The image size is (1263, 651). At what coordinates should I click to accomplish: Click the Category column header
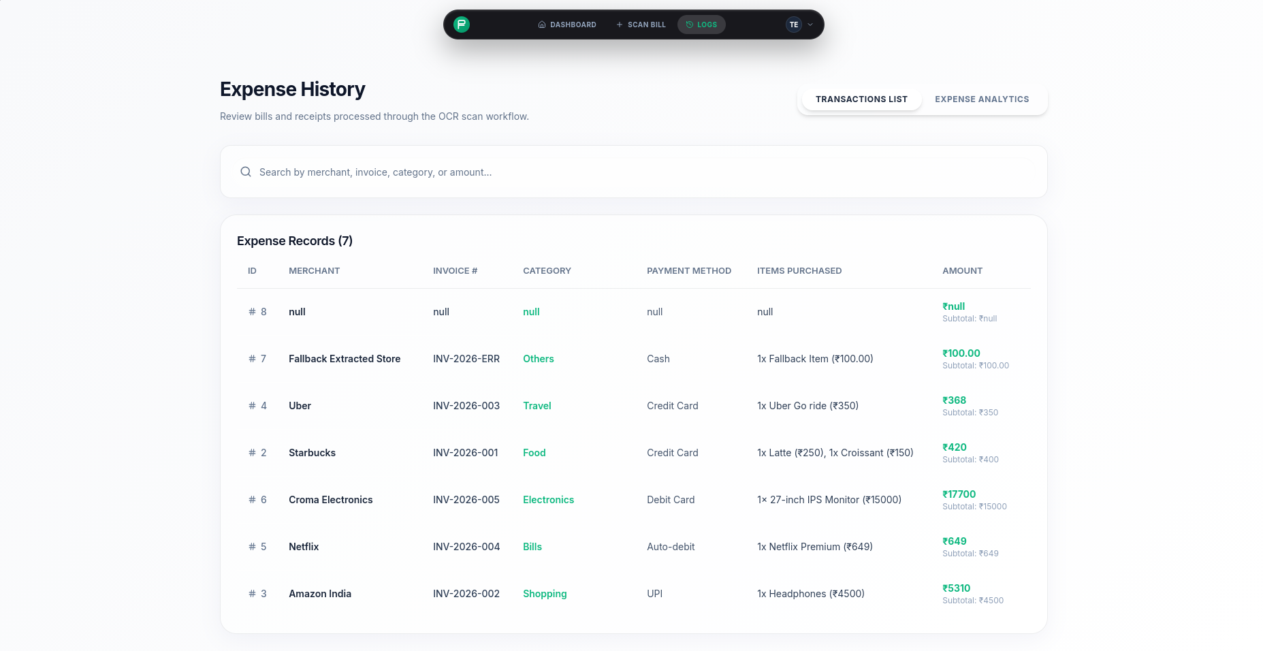(x=547, y=271)
